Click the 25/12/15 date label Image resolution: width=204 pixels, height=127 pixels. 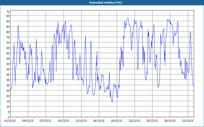(x=152, y=121)
